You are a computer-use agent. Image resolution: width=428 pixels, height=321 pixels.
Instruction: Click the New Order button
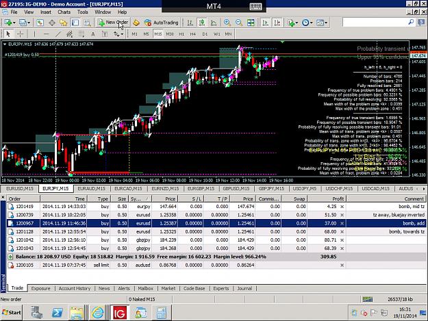[113, 23]
